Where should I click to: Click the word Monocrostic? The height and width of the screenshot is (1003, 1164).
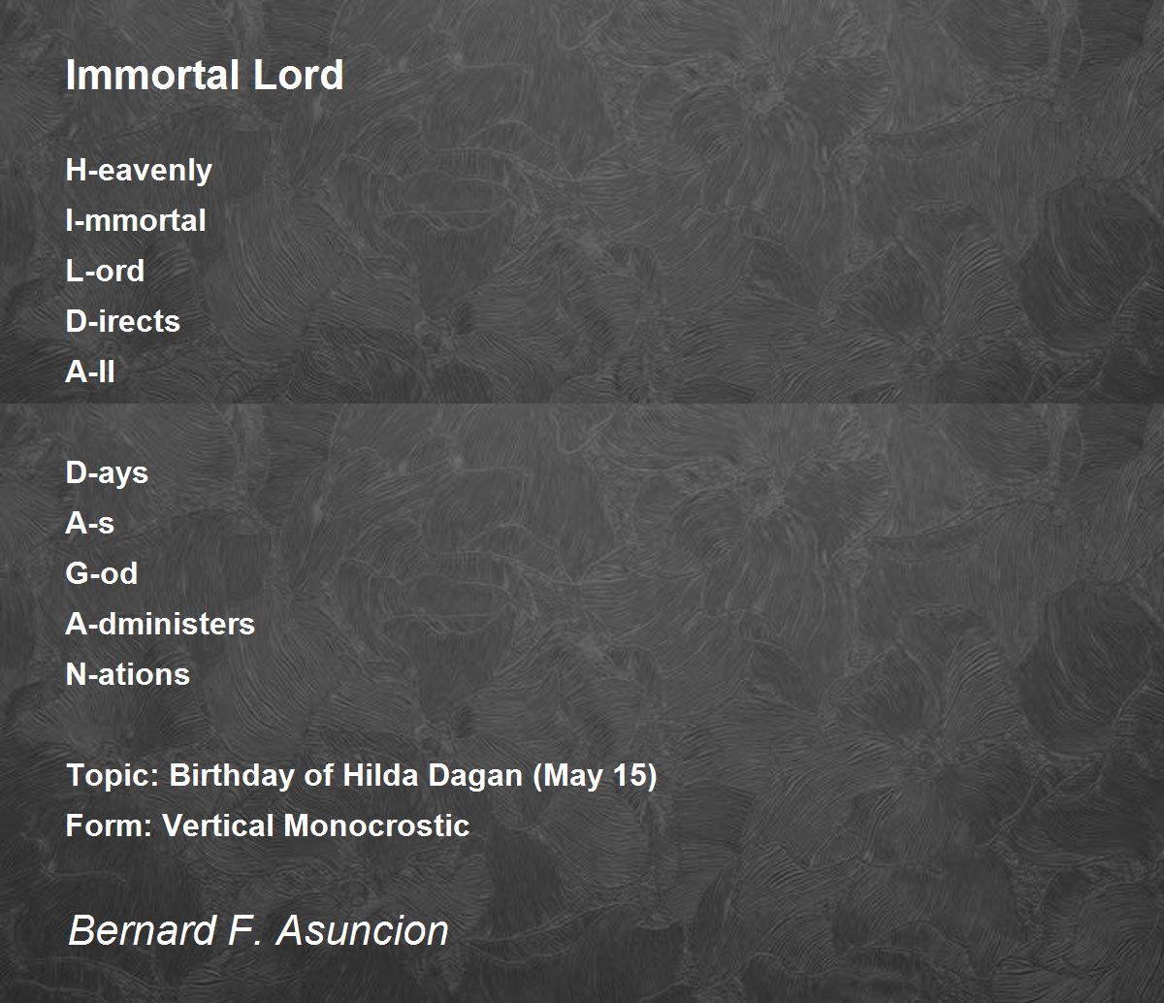376,825
